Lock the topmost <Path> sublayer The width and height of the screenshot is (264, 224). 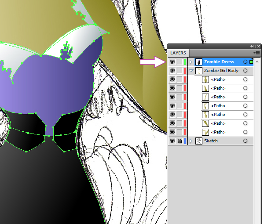coord(180,79)
